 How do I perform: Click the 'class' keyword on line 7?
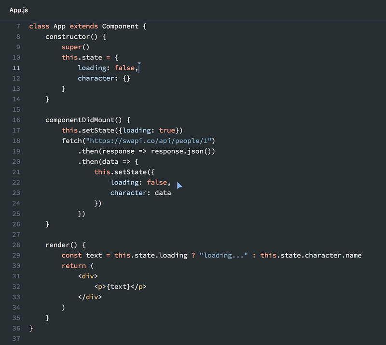coord(39,26)
